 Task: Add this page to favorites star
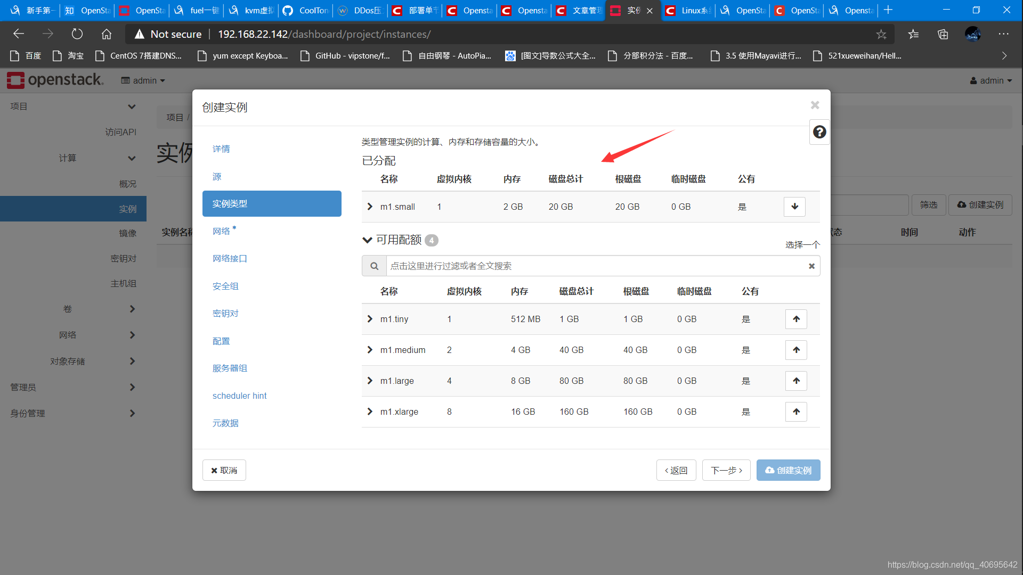pos(881,34)
